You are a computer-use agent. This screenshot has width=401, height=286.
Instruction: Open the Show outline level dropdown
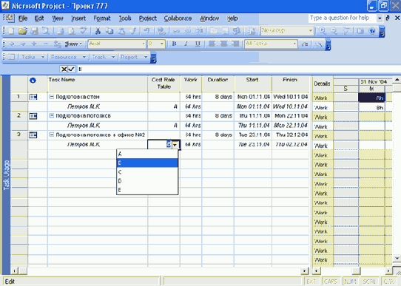point(73,44)
